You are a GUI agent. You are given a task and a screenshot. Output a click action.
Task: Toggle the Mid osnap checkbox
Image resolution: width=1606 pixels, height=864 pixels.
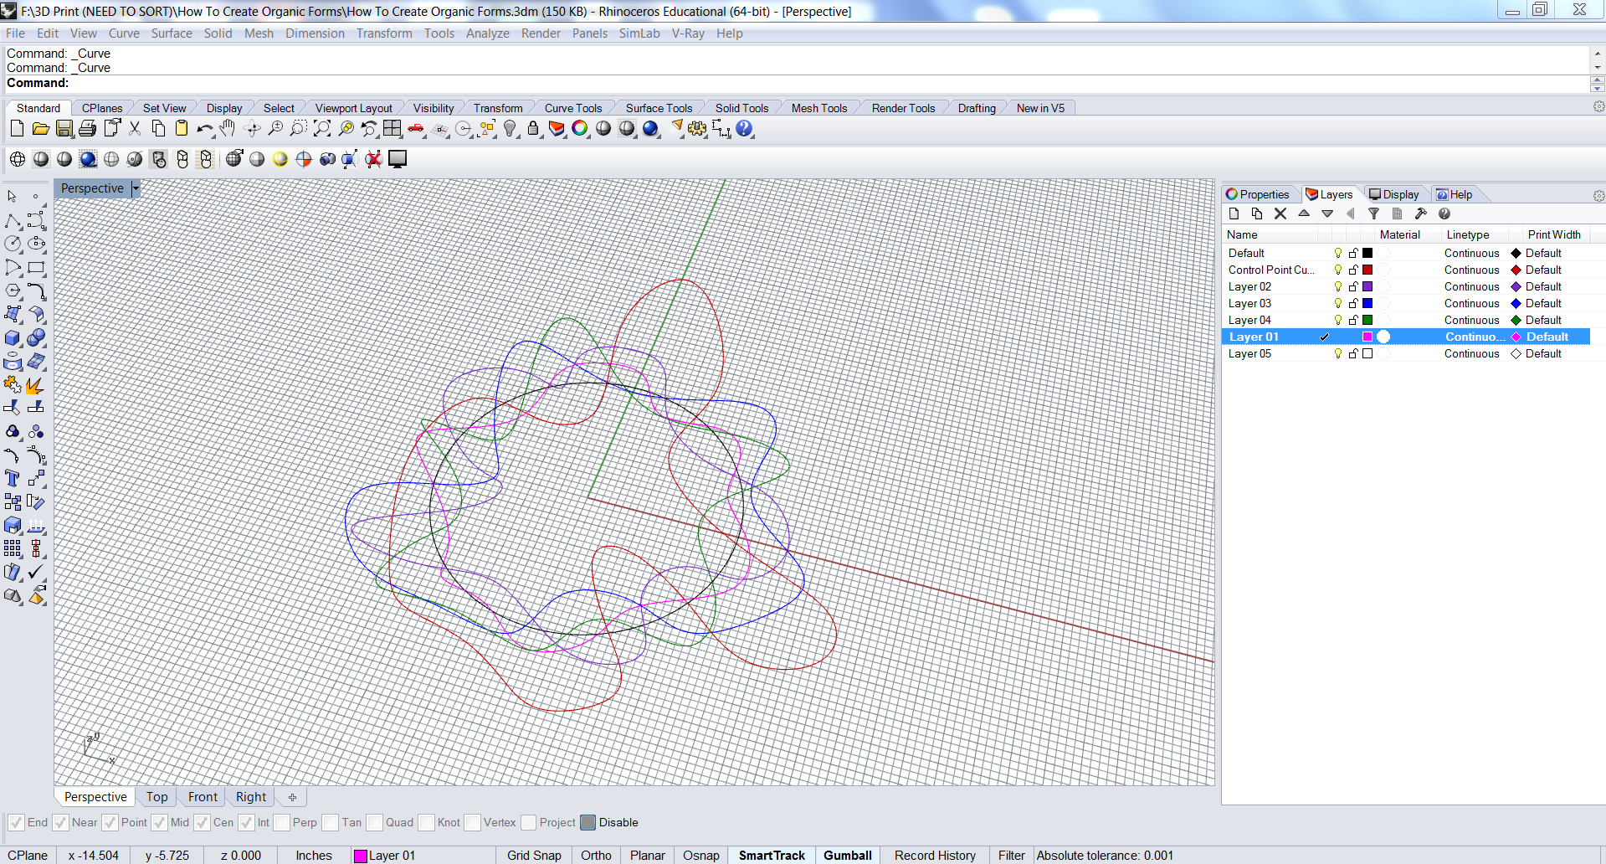tap(159, 823)
